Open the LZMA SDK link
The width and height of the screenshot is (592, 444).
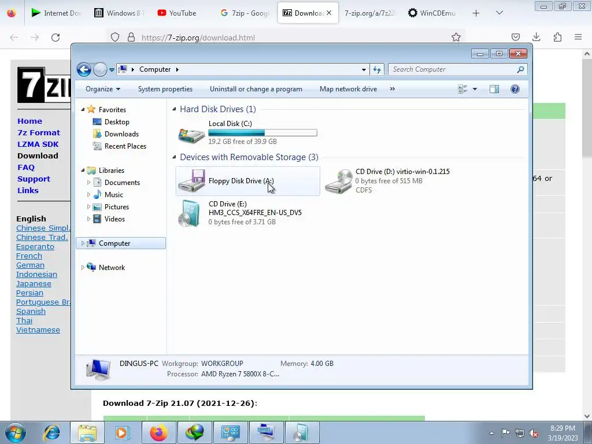pyautogui.click(x=38, y=144)
